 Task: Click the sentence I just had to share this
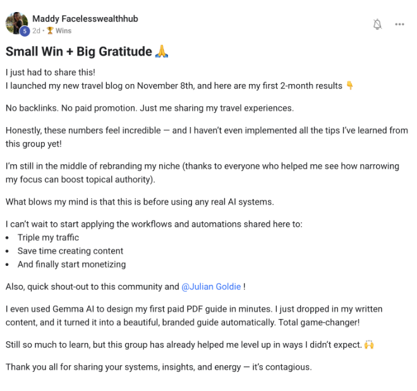point(49,72)
